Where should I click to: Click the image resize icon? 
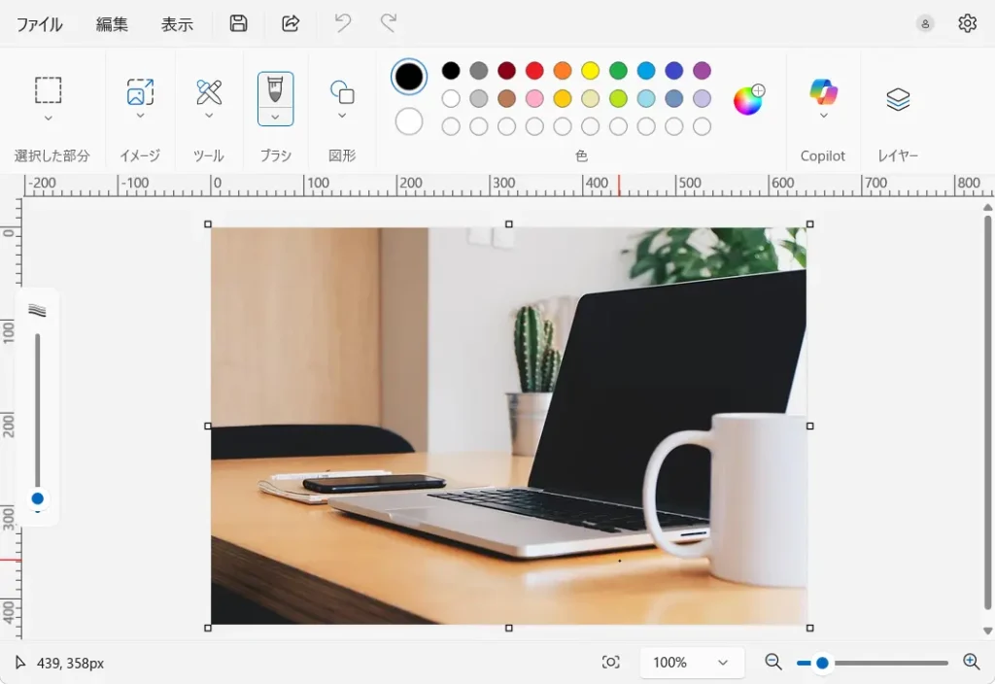click(140, 91)
